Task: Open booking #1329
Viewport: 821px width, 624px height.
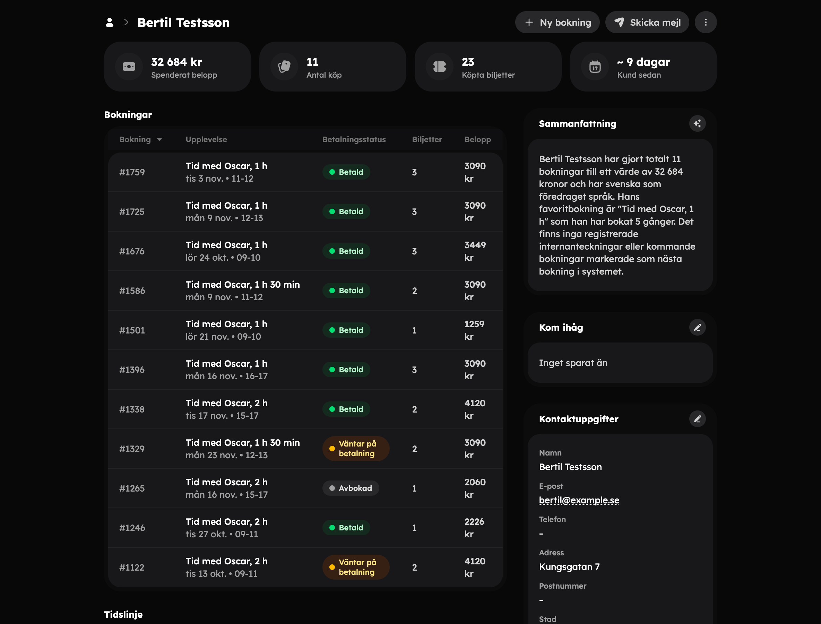Action: pos(305,449)
